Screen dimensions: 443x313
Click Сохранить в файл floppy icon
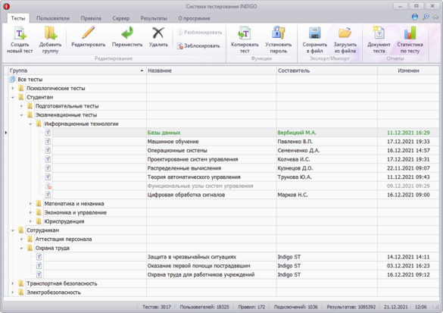coord(314,33)
